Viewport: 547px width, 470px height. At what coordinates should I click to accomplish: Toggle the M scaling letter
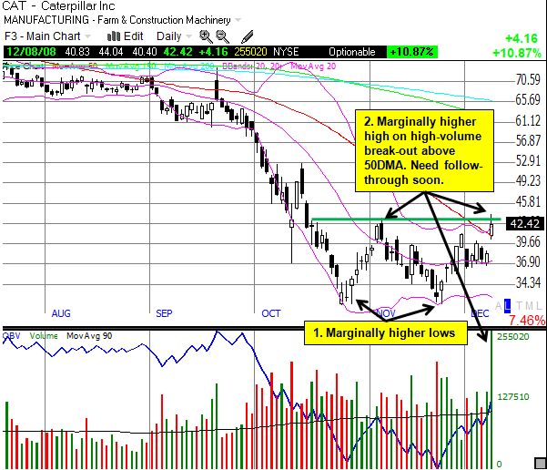click(529, 306)
